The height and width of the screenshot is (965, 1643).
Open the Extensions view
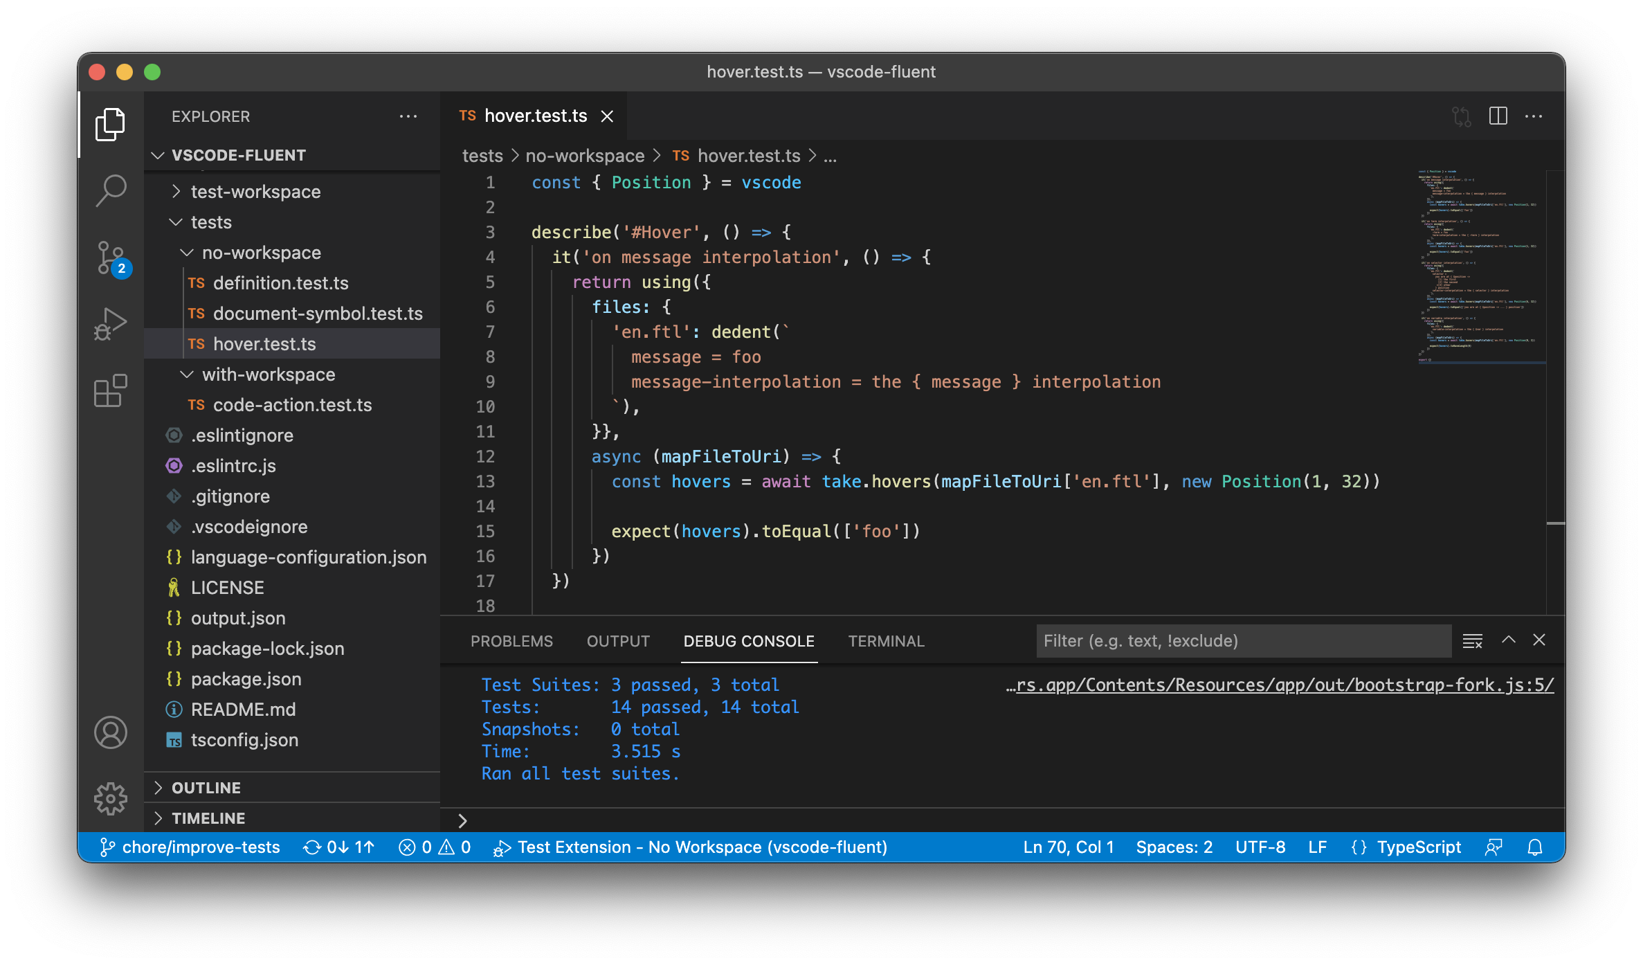[111, 391]
